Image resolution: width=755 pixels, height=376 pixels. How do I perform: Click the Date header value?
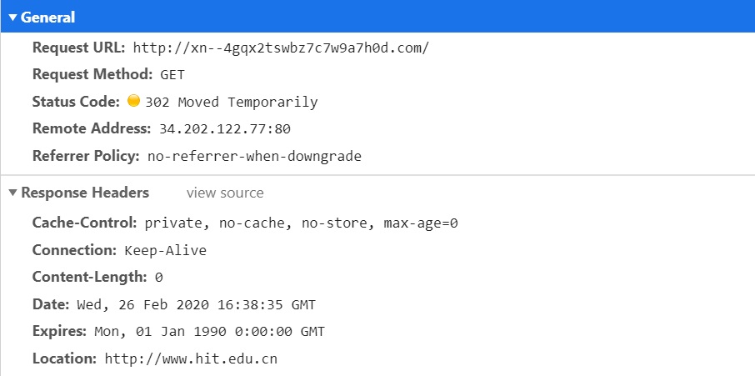pos(196,304)
